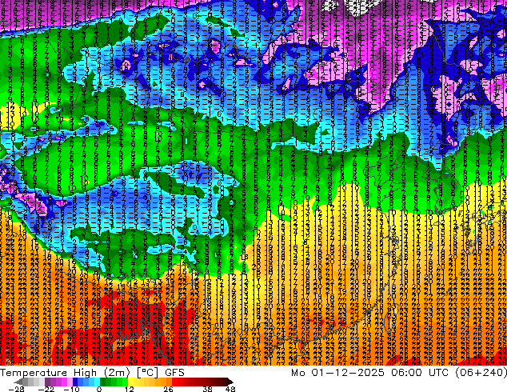Pick the bright magenta swatch in the legend

pos(64,382)
